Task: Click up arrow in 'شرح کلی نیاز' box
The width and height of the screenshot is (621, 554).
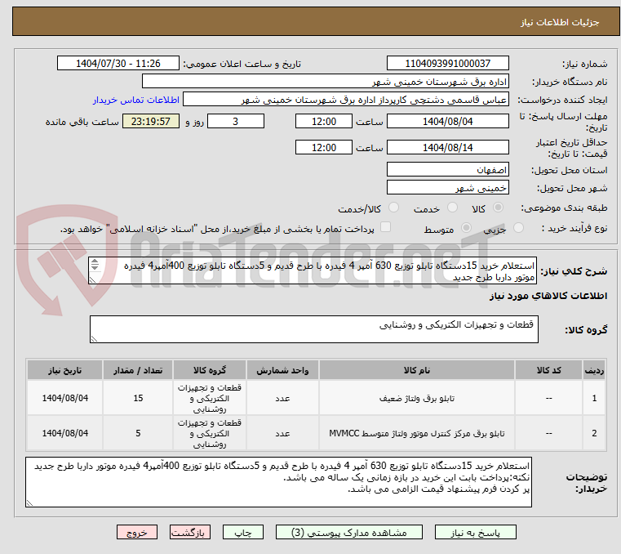Action: (x=95, y=261)
